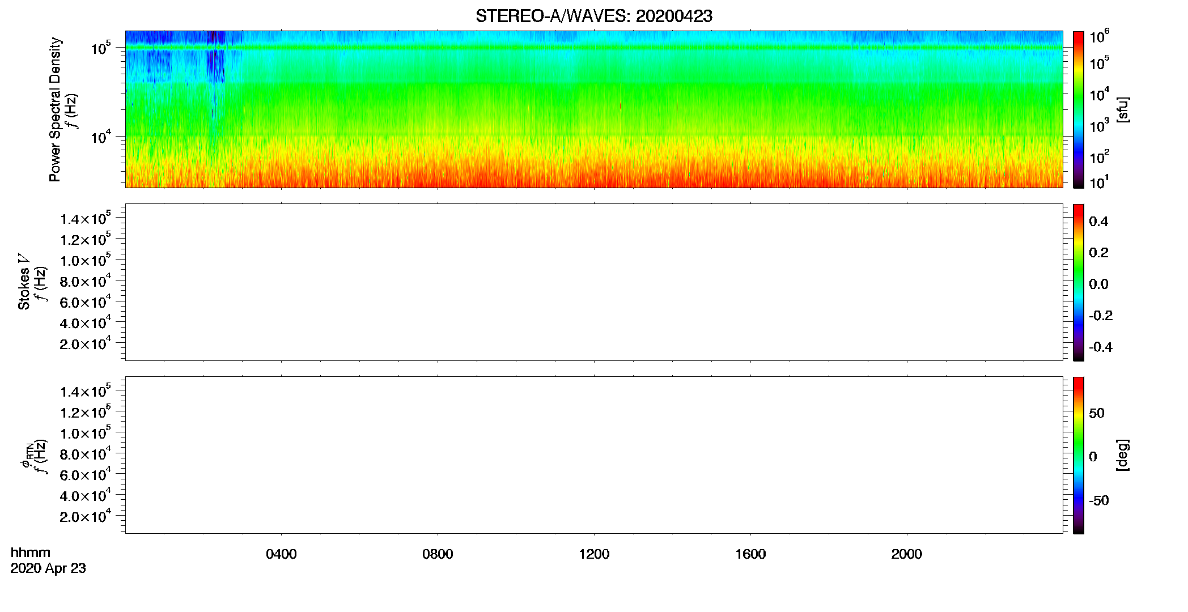The height and width of the screenshot is (612, 1188).
Task: Click the Stokes V color bar
Action: [x=1079, y=282]
